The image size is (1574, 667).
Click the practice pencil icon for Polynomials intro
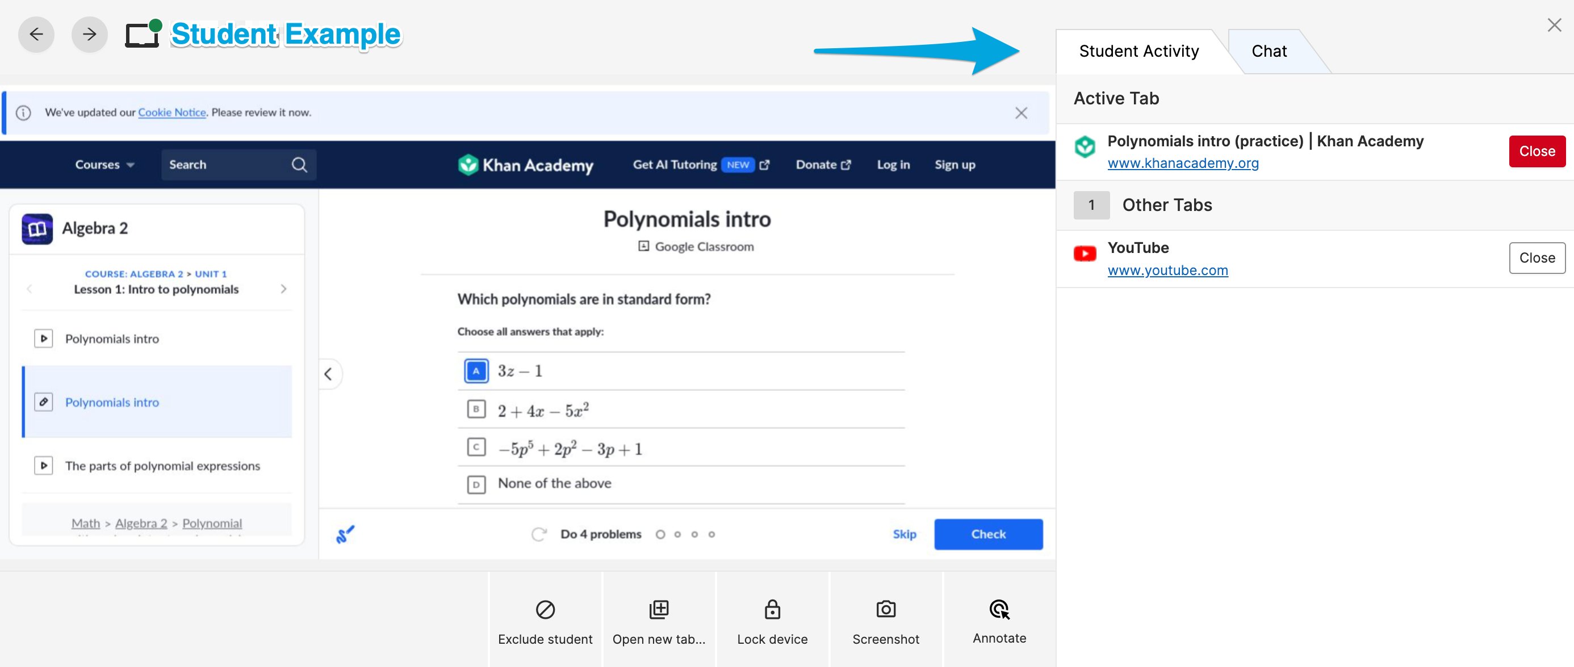tap(43, 402)
